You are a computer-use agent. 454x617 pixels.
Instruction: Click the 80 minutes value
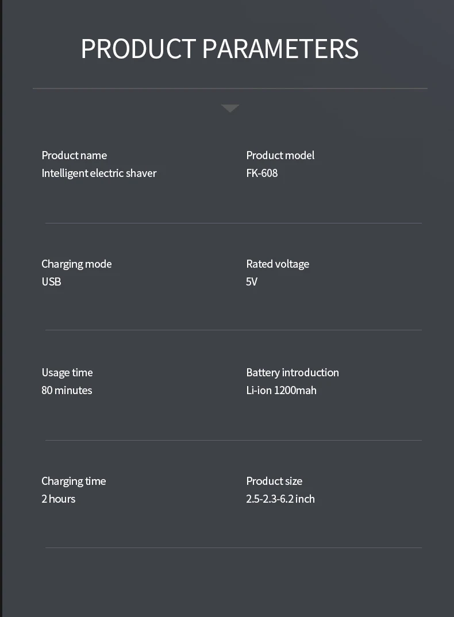67,390
